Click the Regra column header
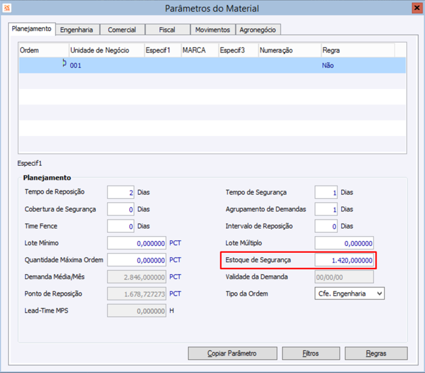This screenshot has height=373, width=425. 358,50
